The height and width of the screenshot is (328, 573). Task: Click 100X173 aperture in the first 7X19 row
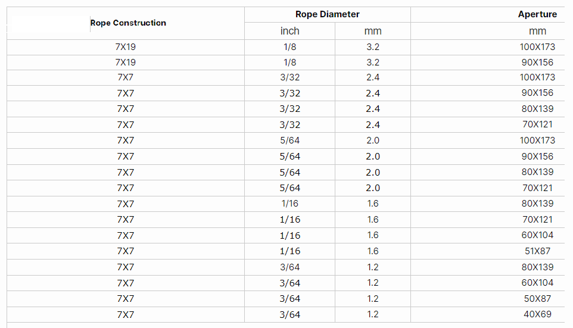coord(537,46)
